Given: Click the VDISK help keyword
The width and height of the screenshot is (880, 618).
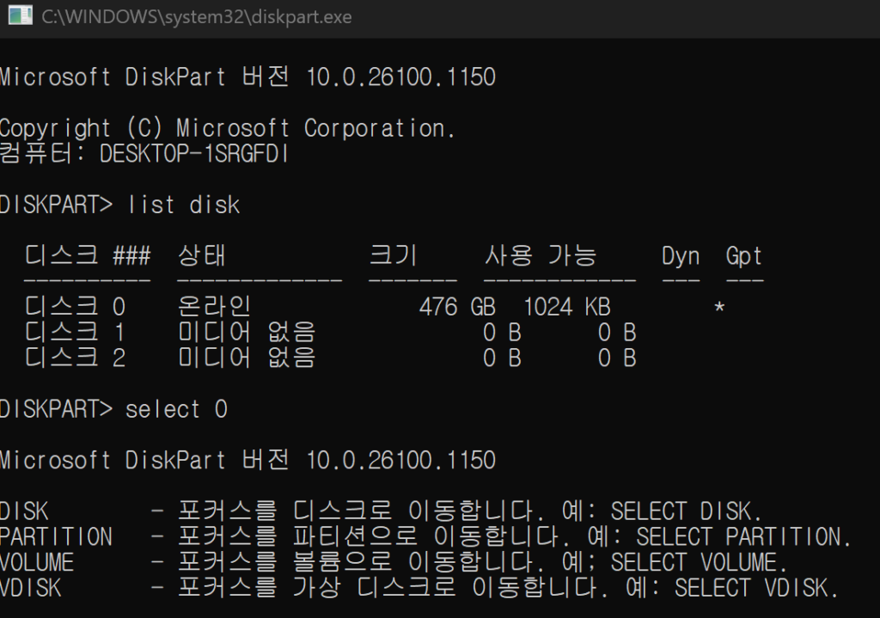Looking at the screenshot, I should pos(31,588).
